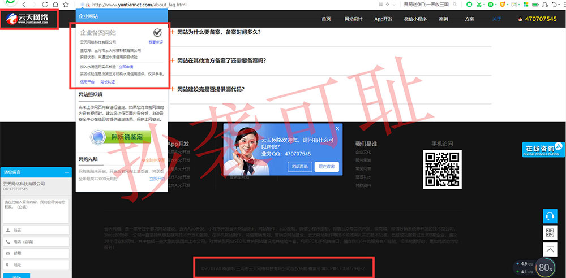Open the 站长认证 link
This screenshot has height=278, width=566.
coord(108,82)
